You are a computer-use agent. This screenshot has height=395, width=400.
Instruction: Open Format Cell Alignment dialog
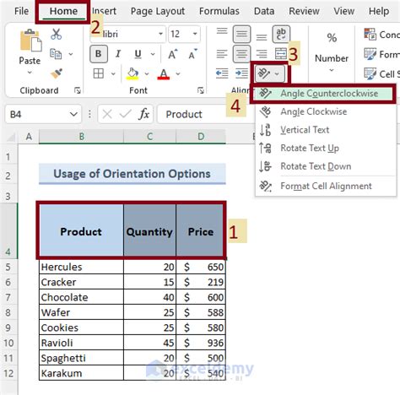pyautogui.click(x=325, y=186)
